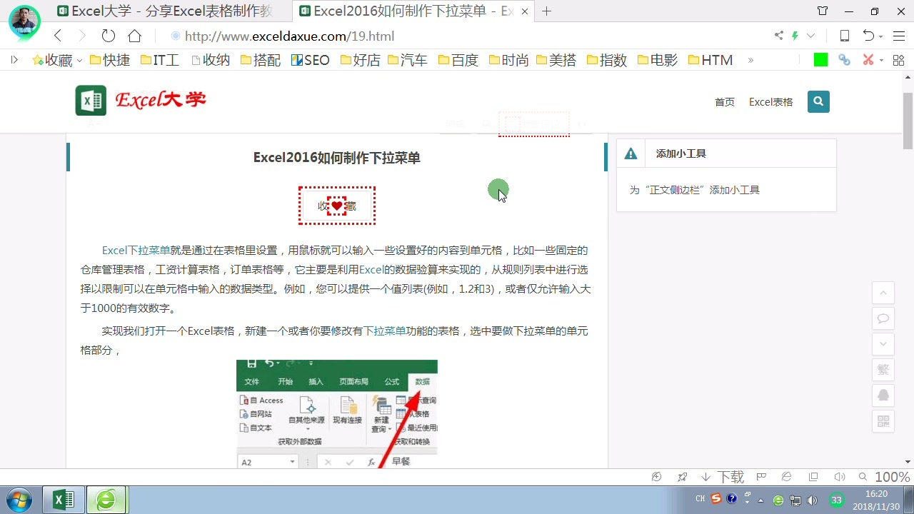Click the Sogou input method tray icon
The height and width of the screenshot is (514, 914).
click(x=716, y=500)
